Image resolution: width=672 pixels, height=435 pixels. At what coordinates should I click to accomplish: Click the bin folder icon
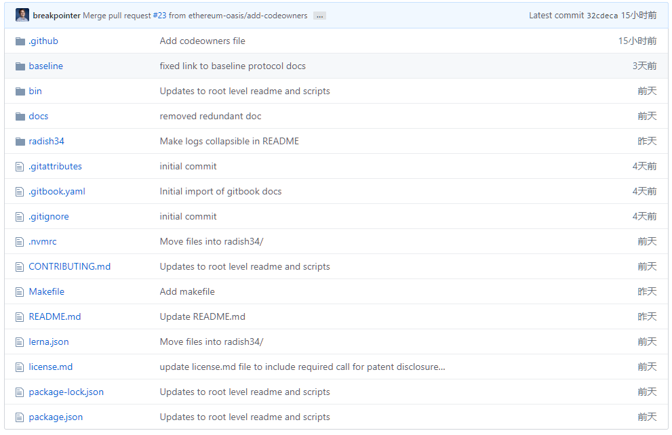click(20, 91)
